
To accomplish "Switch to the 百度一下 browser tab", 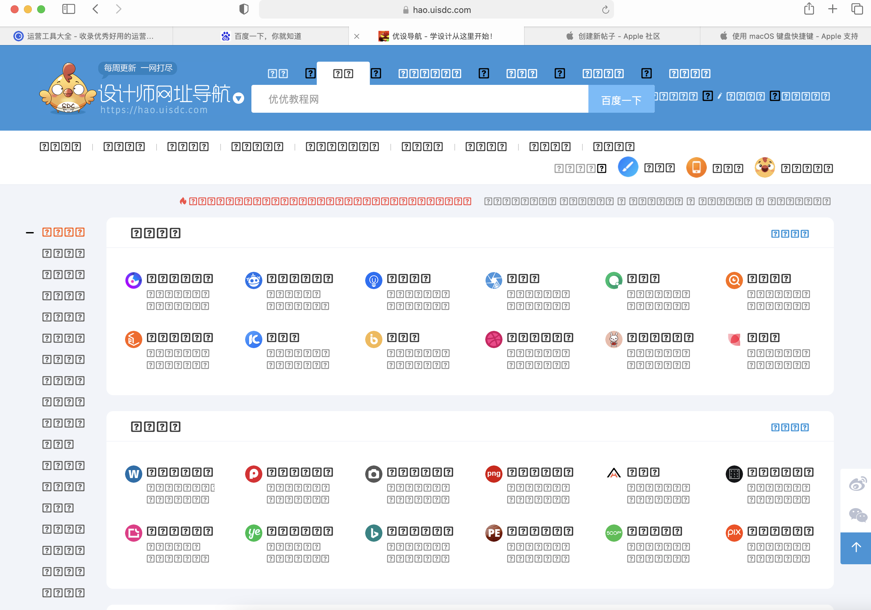I will [261, 36].
